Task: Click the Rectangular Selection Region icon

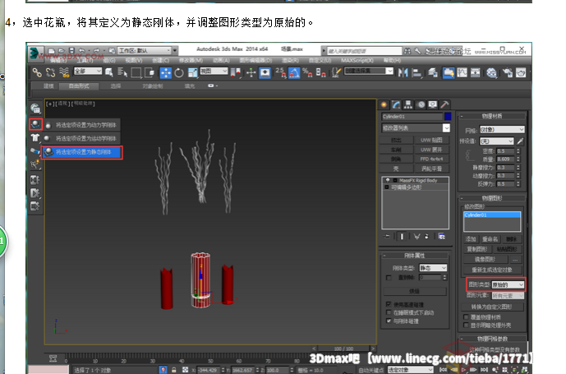Action: pyautogui.click(x=136, y=72)
